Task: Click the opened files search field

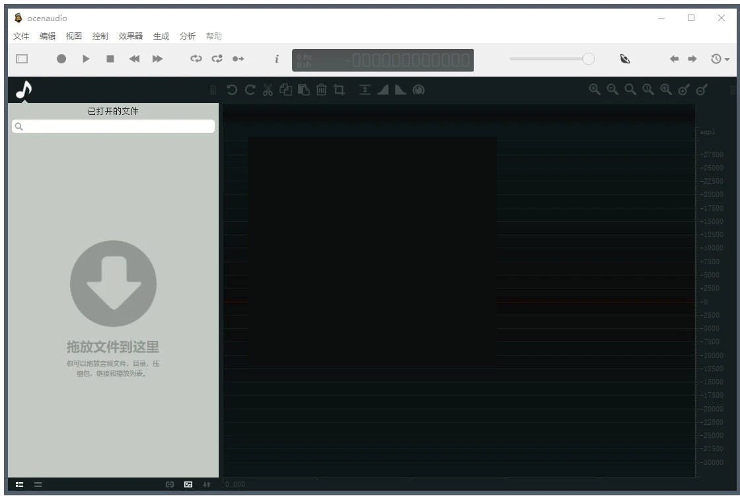Action: point(114,126)
